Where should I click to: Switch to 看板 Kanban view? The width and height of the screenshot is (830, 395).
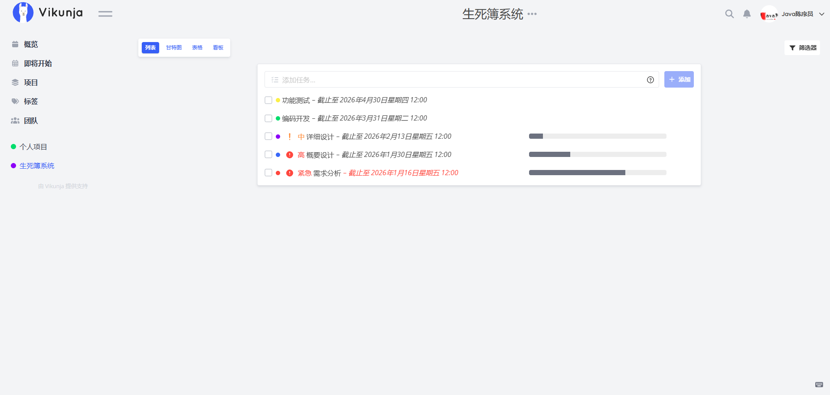[218, 48]
